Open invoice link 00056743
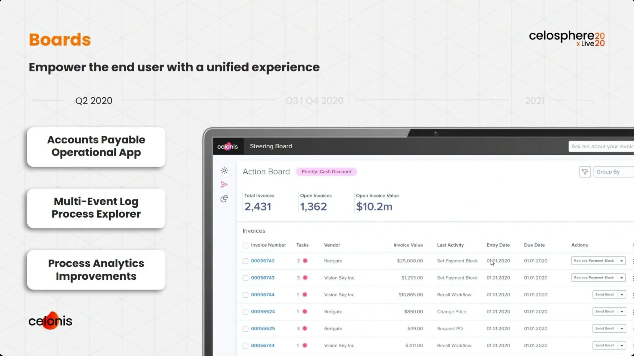 pyautogui.click(x=263, y=278)
